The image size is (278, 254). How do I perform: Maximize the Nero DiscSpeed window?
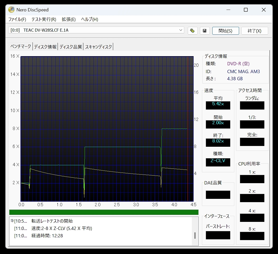click(246, 10)
